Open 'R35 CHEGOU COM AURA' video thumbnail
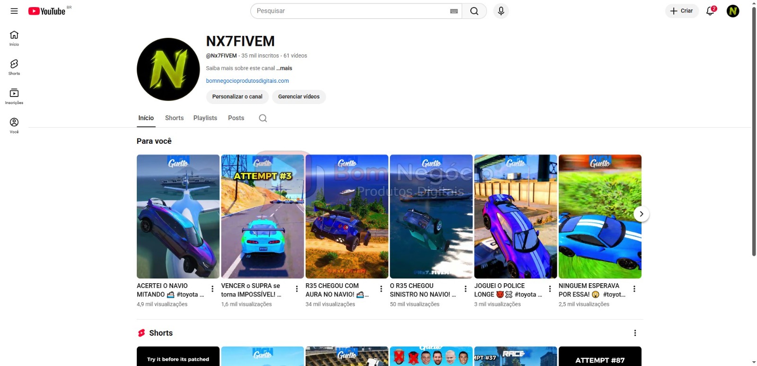The width and height of the screenshot is (757, 366). click(x=347, y=216)
